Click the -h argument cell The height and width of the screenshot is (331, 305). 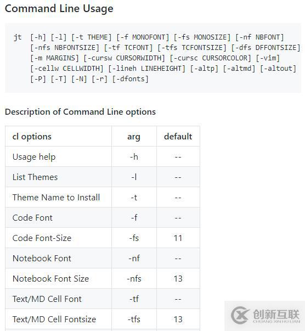pyautogui.click(x=134, y=156)
